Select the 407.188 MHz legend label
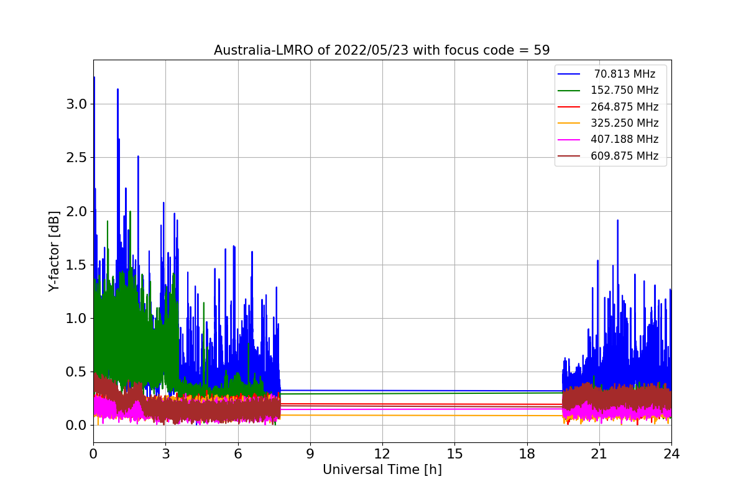This screenshot has width=746, height=497. coord(625,140)
